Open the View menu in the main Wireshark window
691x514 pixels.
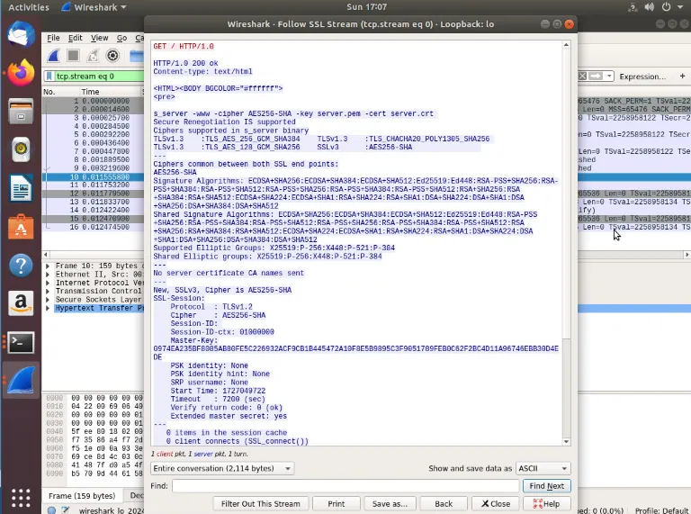click(99, 38)
